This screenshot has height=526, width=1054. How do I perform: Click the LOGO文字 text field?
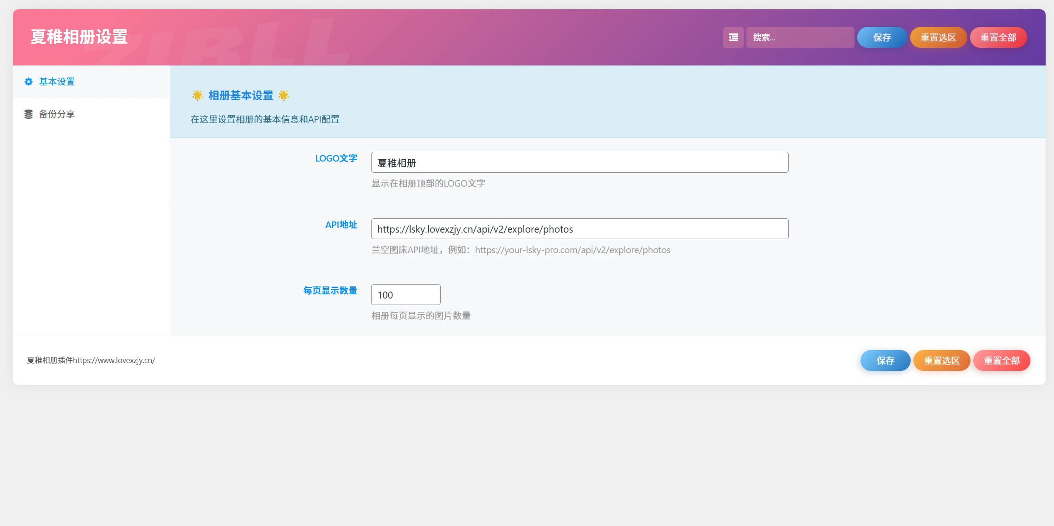point(579,162)
